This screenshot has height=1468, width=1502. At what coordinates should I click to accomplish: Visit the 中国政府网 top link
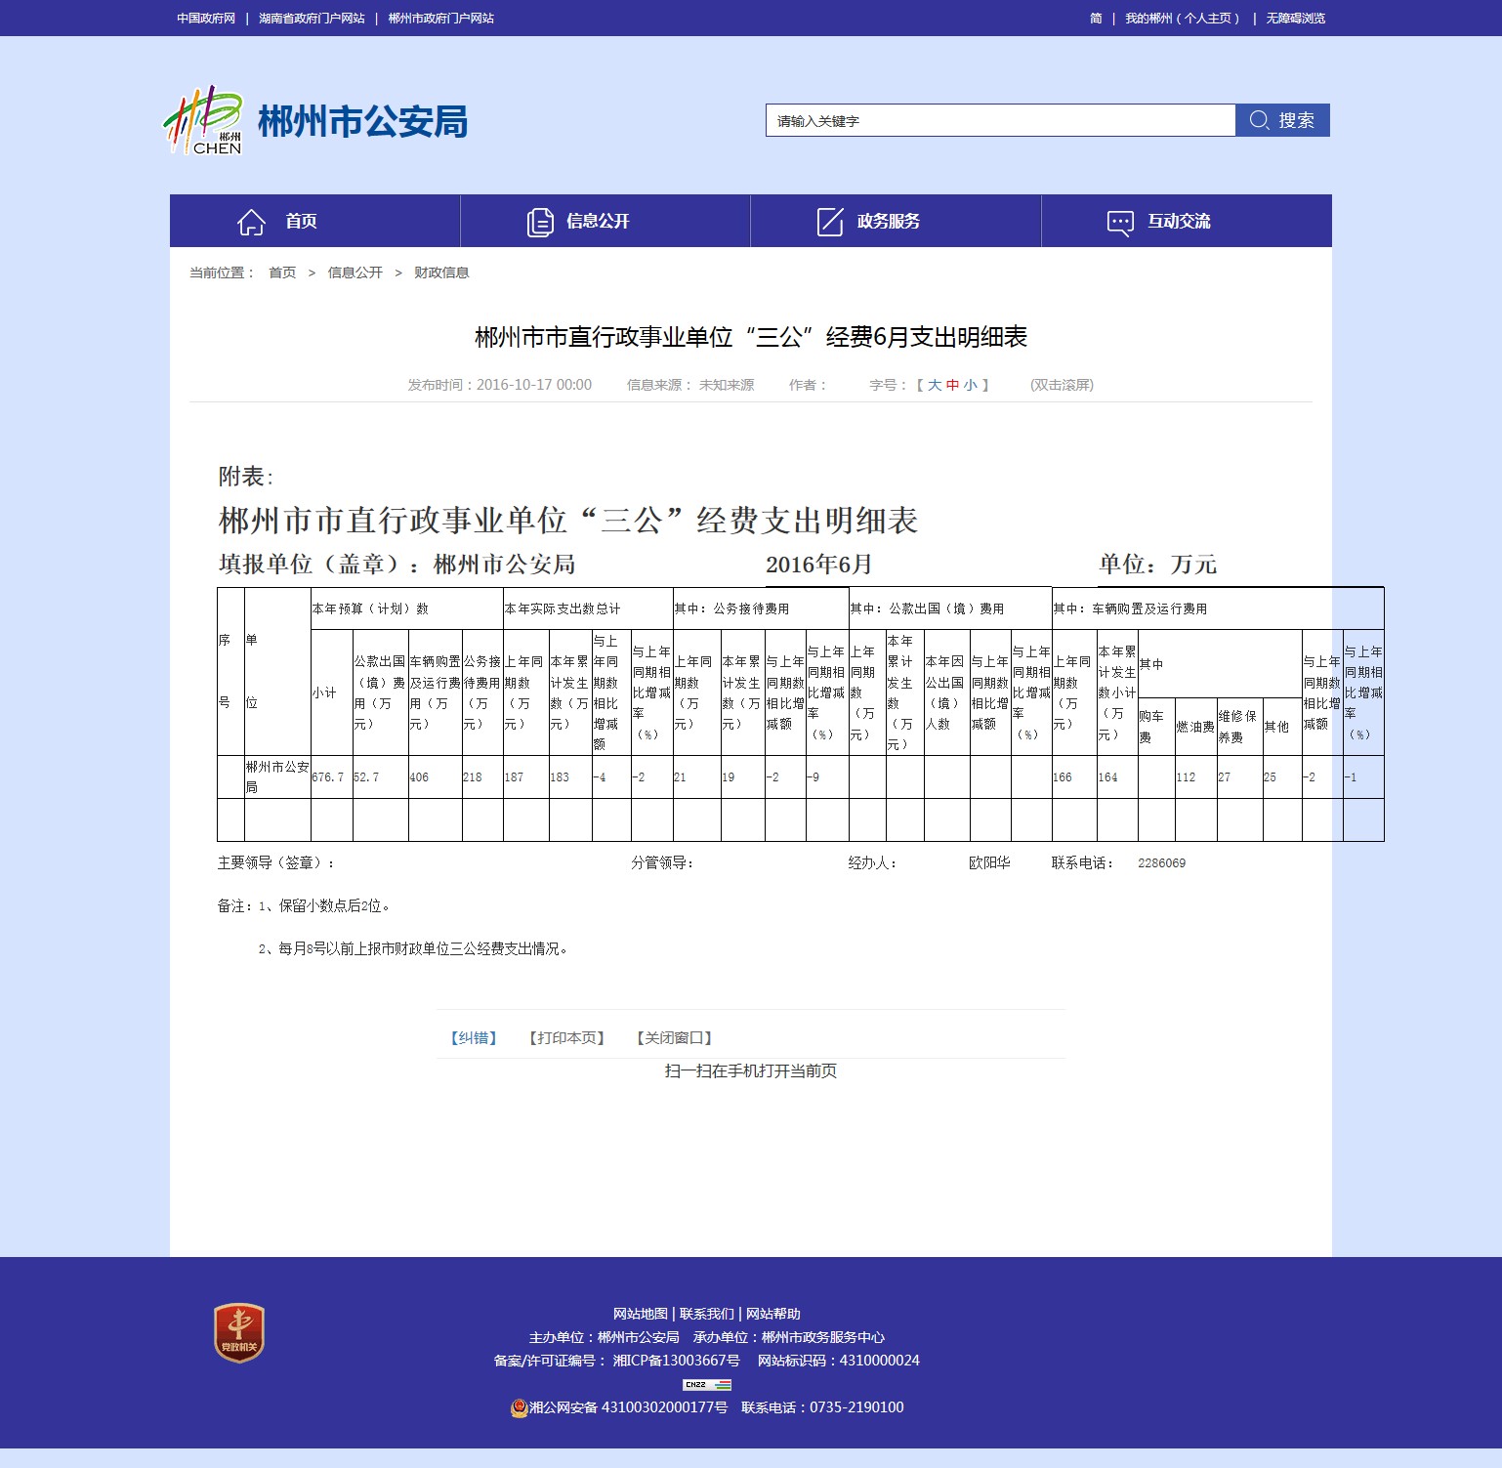tap(206, 19)
